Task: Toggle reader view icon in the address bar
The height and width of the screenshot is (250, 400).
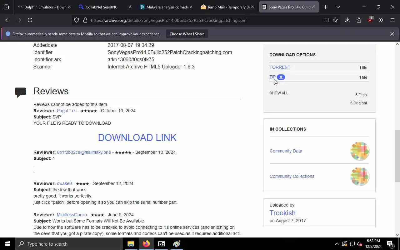Action: [x=326, y=20]
